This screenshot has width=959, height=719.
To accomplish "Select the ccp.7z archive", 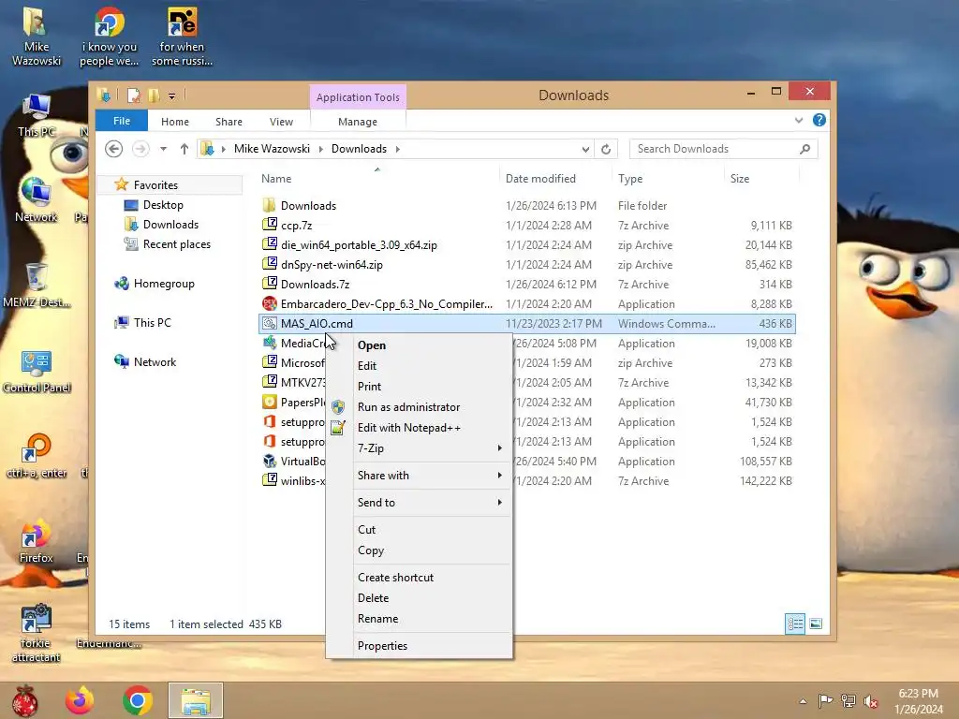I will pyautogui.click(x=527, y=226).
